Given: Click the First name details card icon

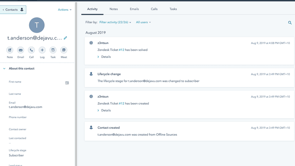Looking at the screenshot, I should (x=67, y=83).
